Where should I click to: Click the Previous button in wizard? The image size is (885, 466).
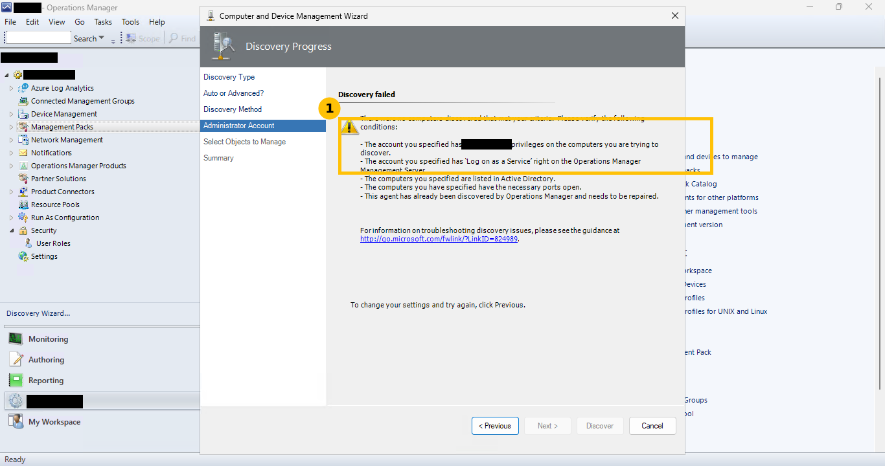pos(495,426)
